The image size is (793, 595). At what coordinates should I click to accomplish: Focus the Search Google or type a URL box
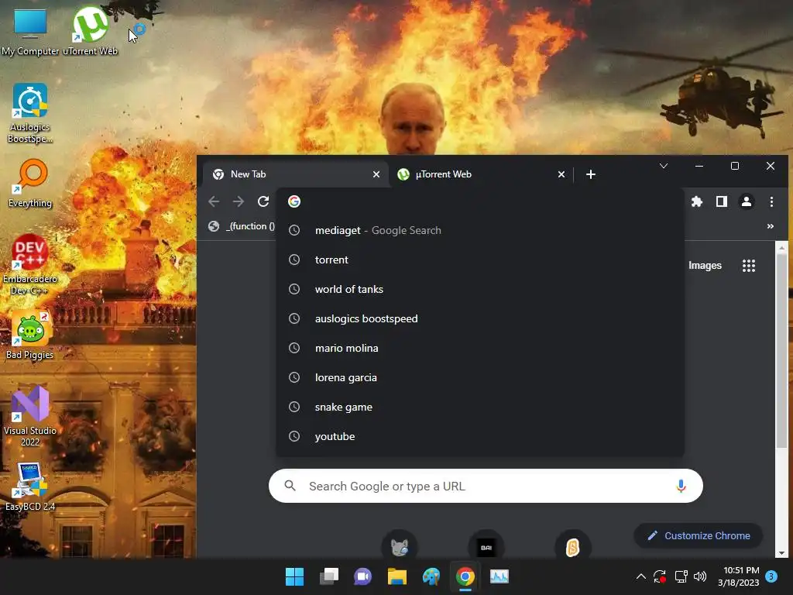pos(486,486)
